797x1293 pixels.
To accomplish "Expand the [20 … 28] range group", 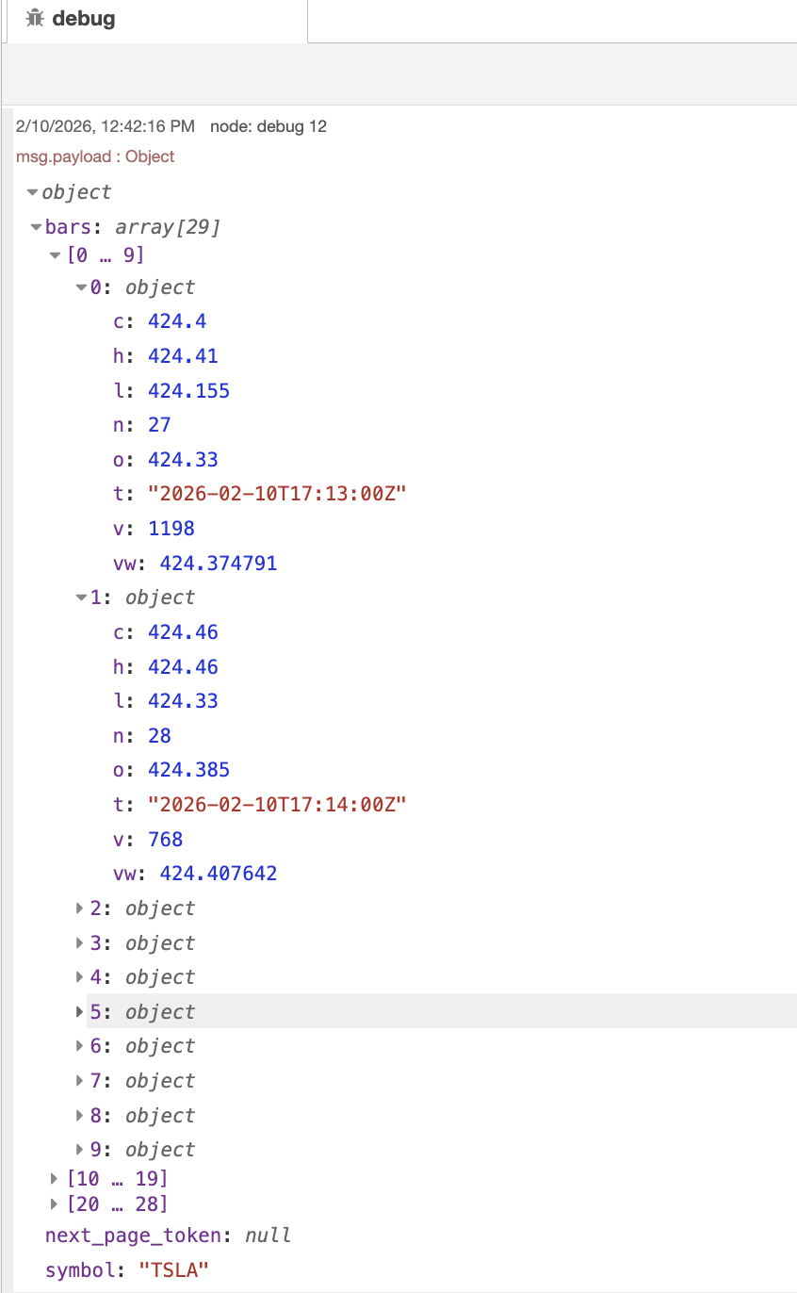I will [x=54, y=1203].
